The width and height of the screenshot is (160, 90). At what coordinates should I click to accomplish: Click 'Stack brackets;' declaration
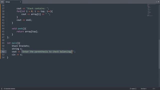[21, 46]
